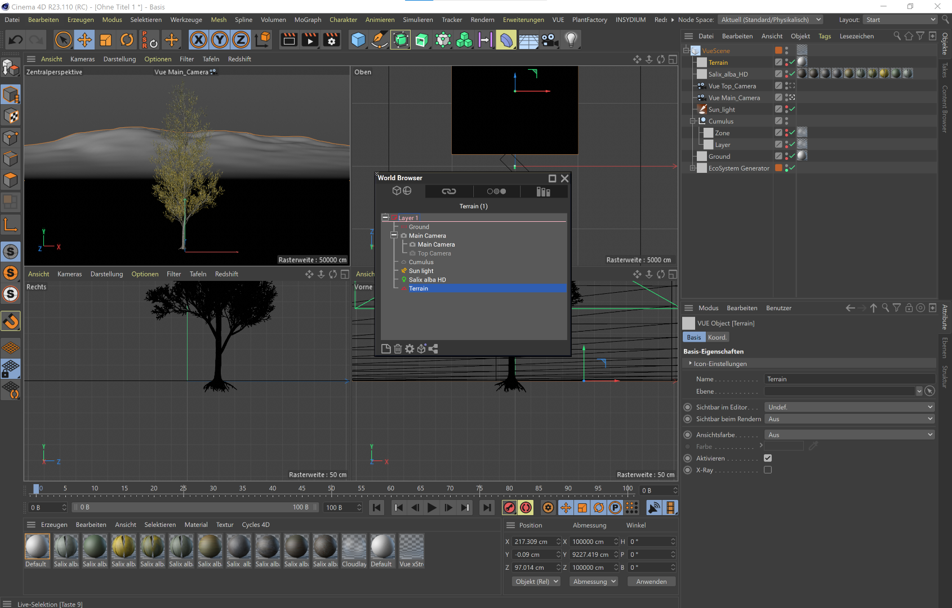Select the Move tool in the toolbar

pos(84,40)
